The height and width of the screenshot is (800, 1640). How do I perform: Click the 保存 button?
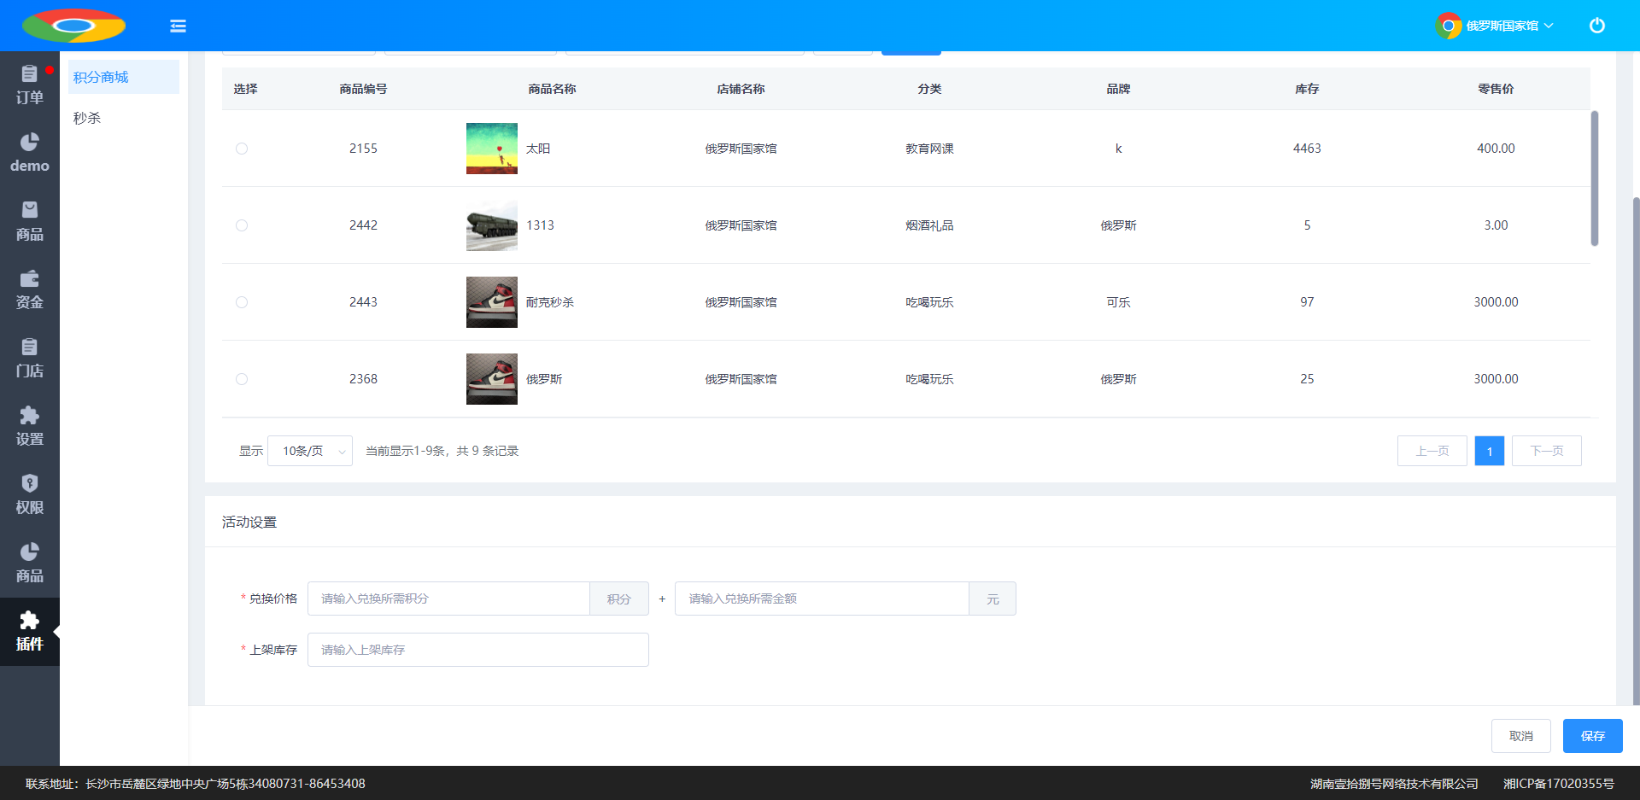pos(1593,736)
